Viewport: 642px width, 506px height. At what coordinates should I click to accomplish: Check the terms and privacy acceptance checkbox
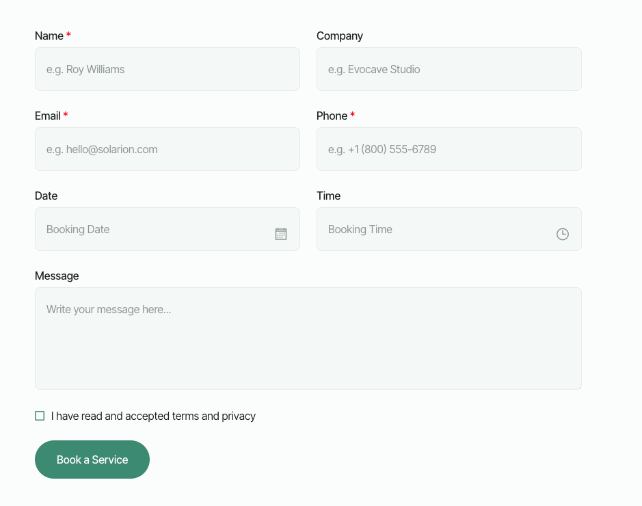click(x=40, y=415)
